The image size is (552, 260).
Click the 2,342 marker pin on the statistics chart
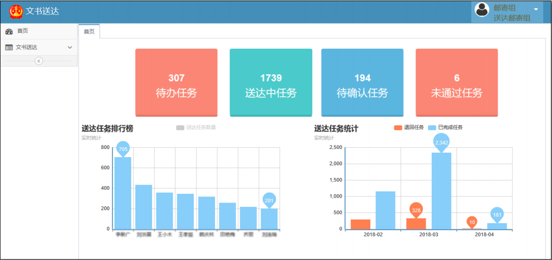click(442, 142)
